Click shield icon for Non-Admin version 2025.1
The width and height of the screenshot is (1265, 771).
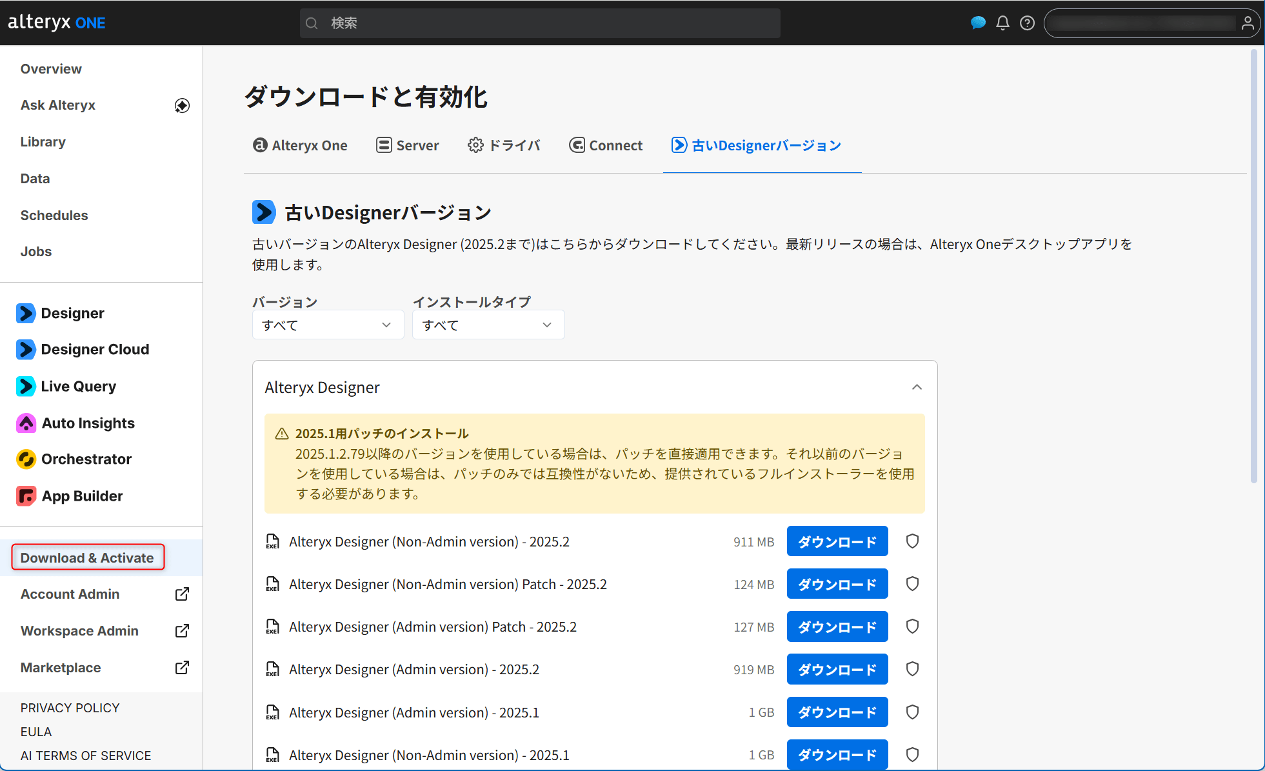pos(912,755)
